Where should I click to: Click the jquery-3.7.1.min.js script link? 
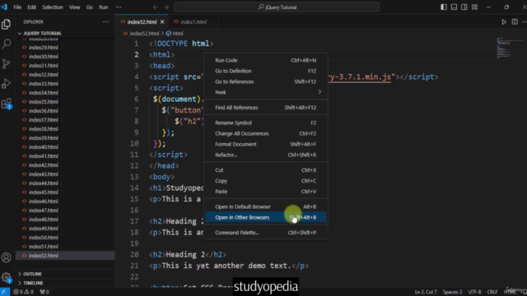coord(360,77)
